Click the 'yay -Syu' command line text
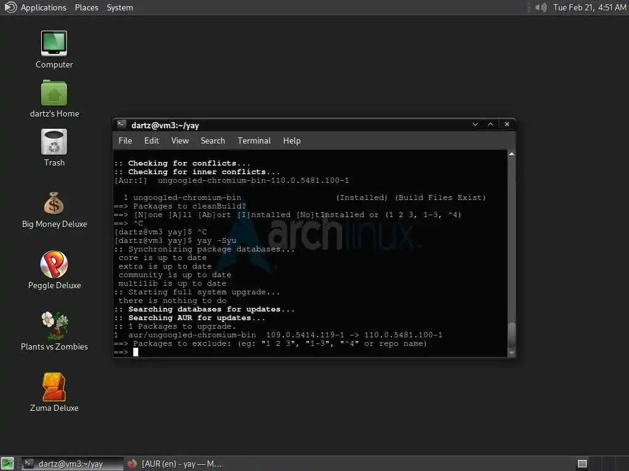The width and height of the screenshot is (629, 471). point(217,240)
